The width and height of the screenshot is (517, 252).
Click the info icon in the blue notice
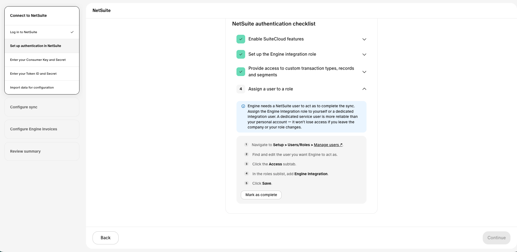243,106
